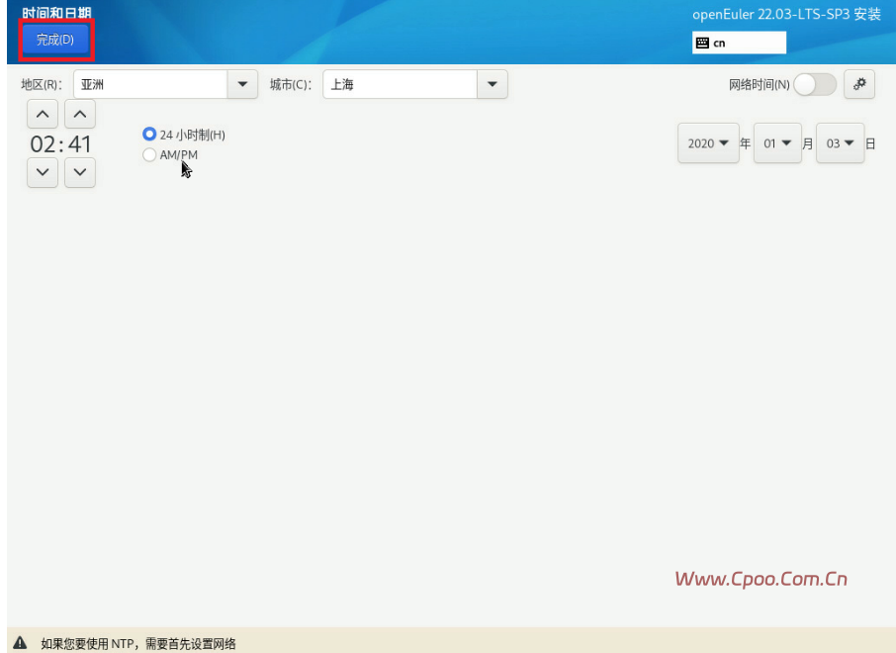896x653 pixels.
Task: Open the year 2020 dropdown
Action: pos(708,142)
